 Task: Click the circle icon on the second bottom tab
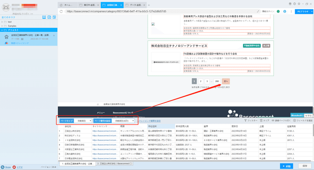click(131, 164)
